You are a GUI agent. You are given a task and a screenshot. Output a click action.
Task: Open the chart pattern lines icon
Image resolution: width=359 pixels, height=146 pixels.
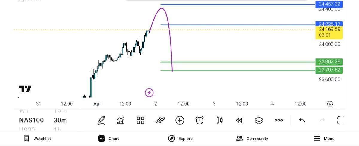pyautogui.click(x=160, y=120)
